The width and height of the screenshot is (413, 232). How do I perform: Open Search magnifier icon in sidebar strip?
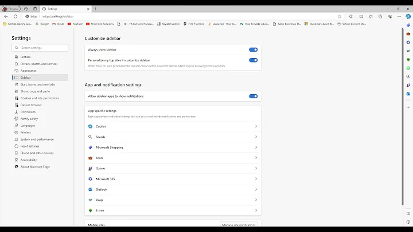408,76
